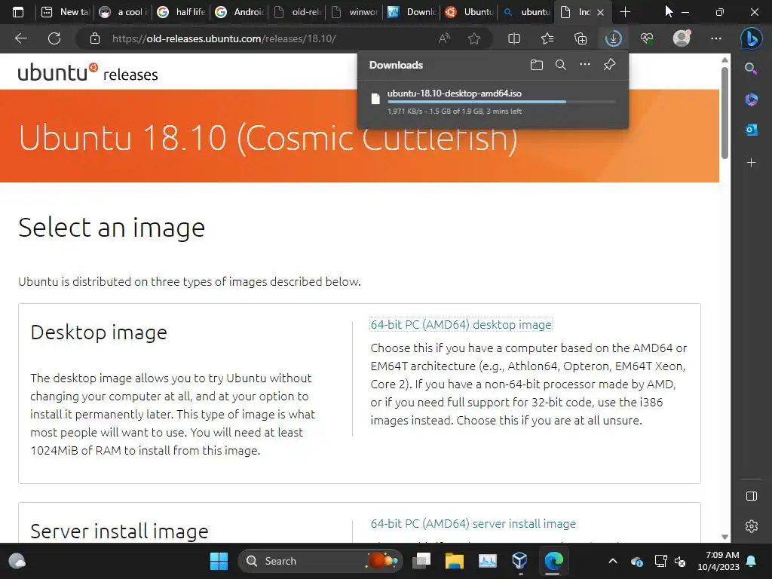Open sidebar search icon
The height and width of the screenshot is (579, 772).
[x=752, y=69]
